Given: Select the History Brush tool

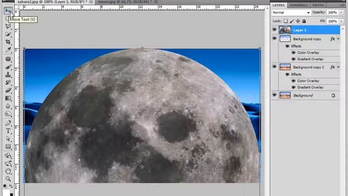Looking at the screenshot, I should click(8, 82).
